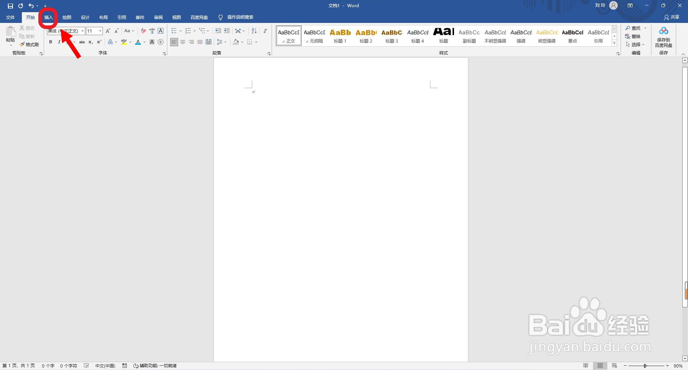
Task: Click the numbered list icon
Action: 188,31
